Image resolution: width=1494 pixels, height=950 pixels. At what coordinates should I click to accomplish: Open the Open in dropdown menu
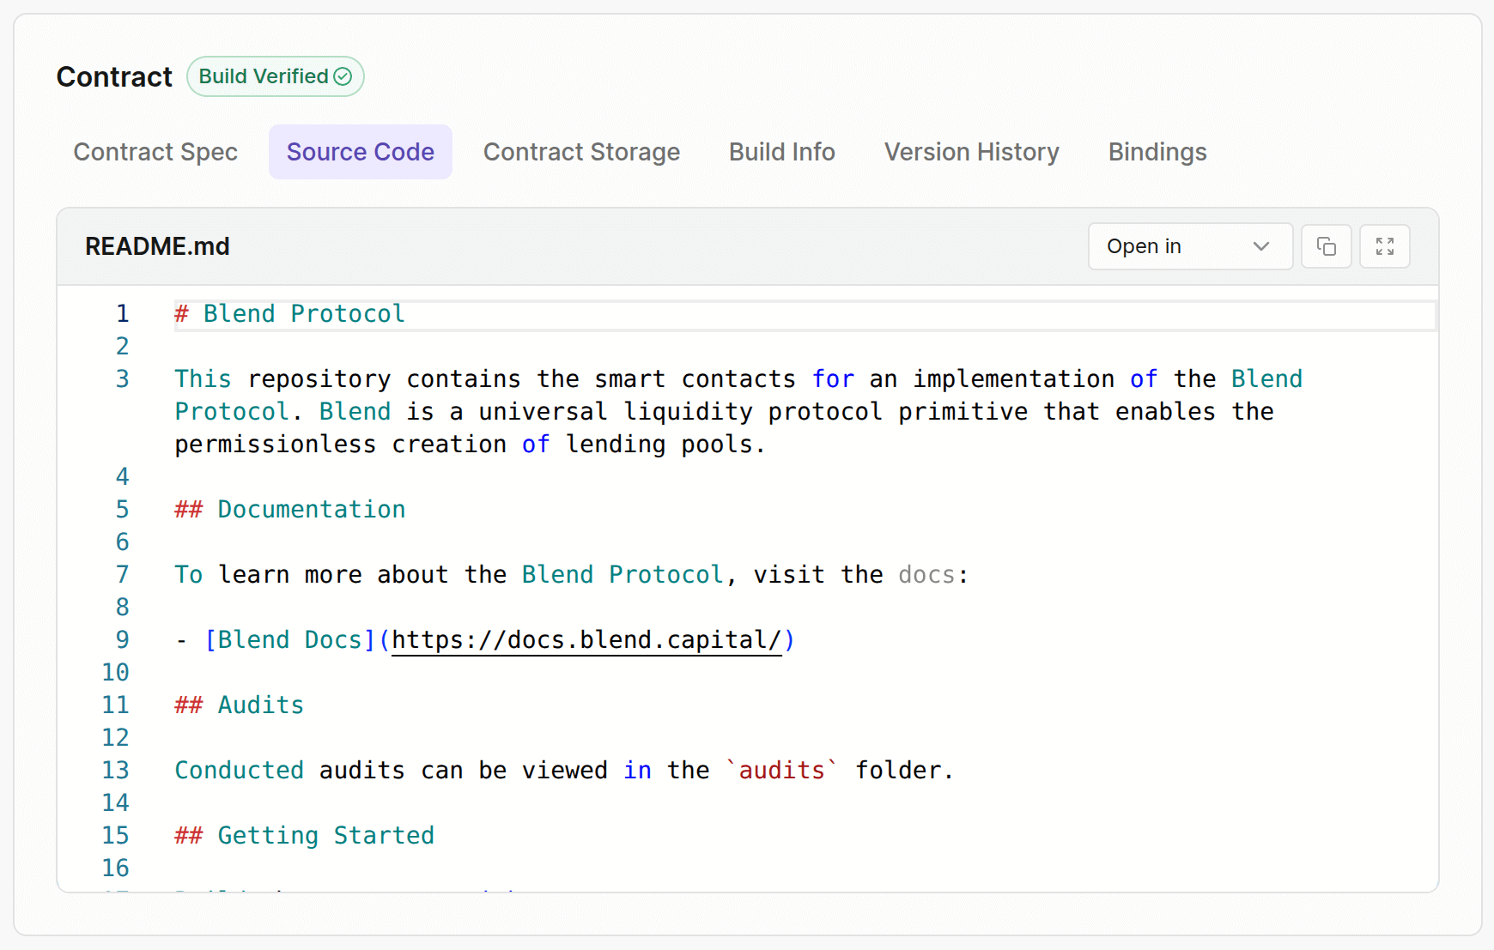(x=1189, y=246)
